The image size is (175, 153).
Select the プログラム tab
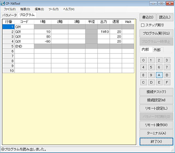[x=27, y=15]
